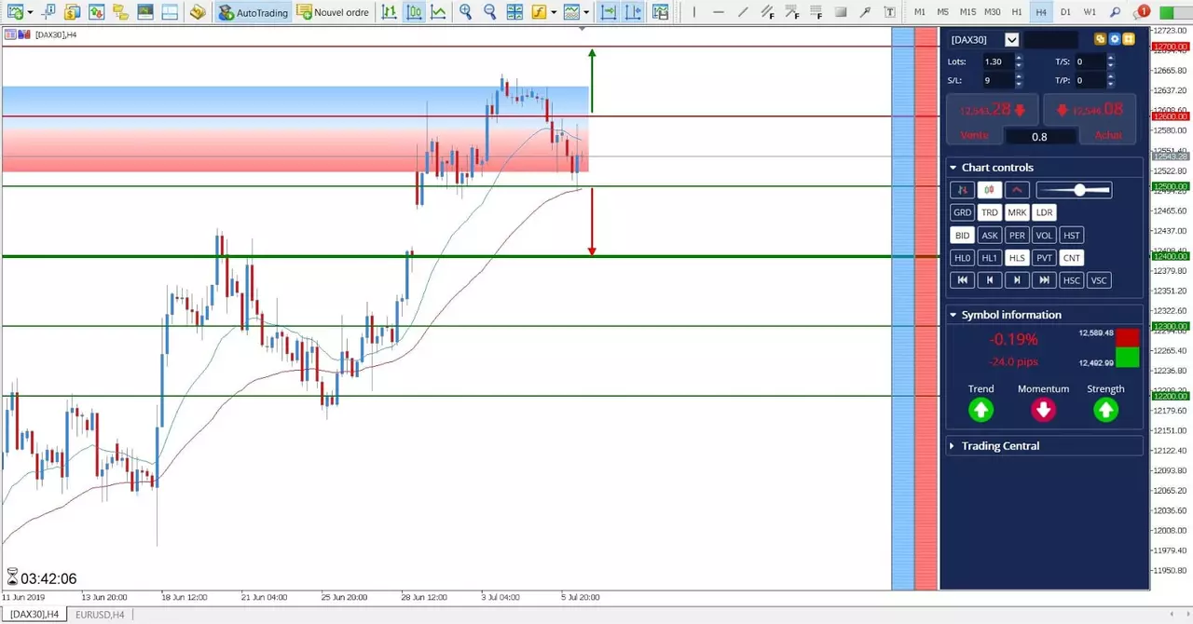The image size is (1193, 624).
Task: Open the DAX30 symbol dropdown
Action: pyautogui.click(x=1011, y=39)
